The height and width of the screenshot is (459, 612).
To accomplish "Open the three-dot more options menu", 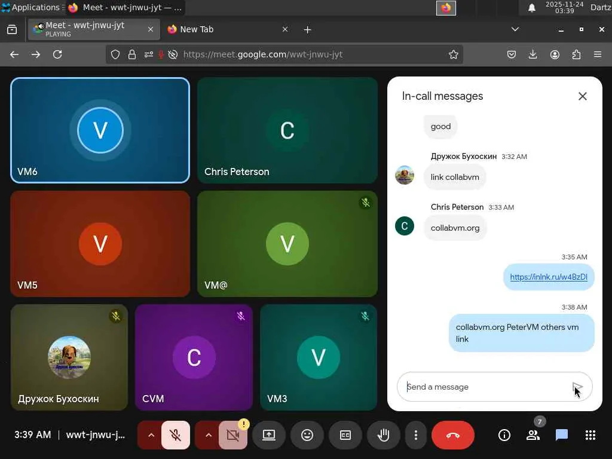I will 416,435.
